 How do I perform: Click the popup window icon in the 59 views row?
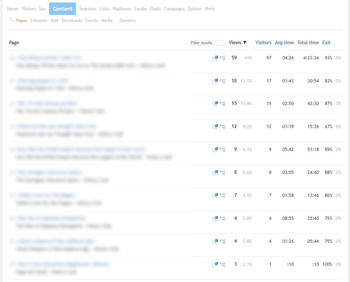coord(215,58)
